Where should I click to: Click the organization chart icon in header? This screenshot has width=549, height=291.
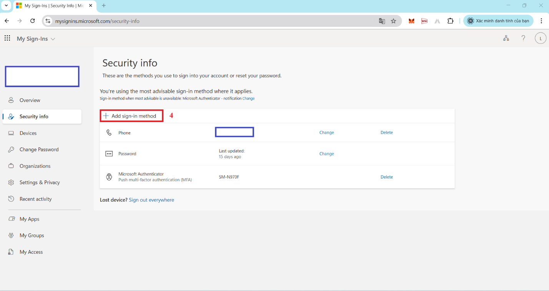pos(506,38)
